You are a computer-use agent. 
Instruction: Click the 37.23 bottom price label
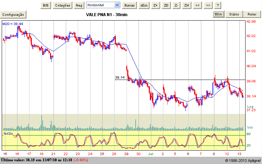251,110
